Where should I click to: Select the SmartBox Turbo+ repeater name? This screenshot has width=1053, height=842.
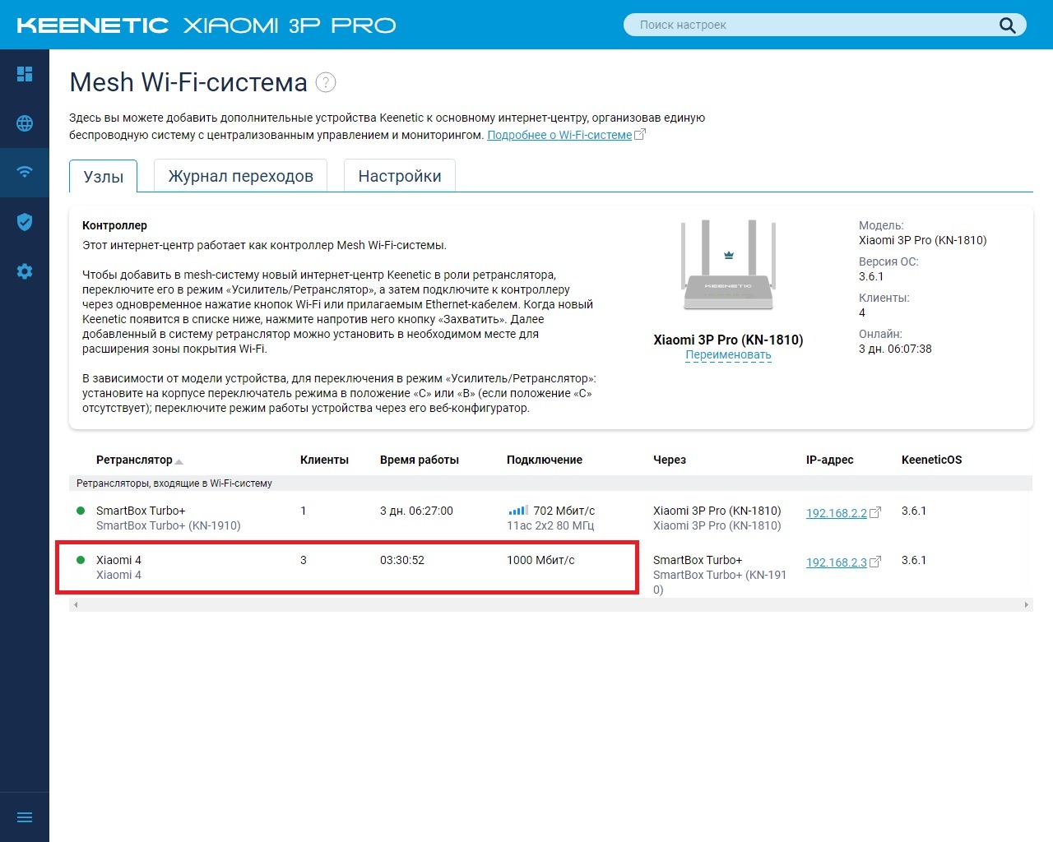(x=141, y=511)
